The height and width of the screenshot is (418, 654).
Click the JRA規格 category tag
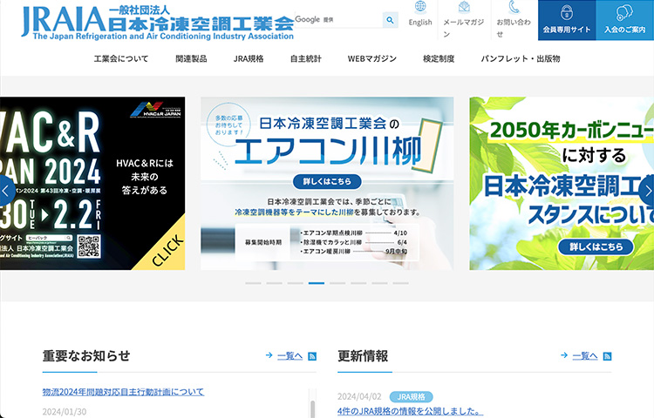click(x=412, y=397)
